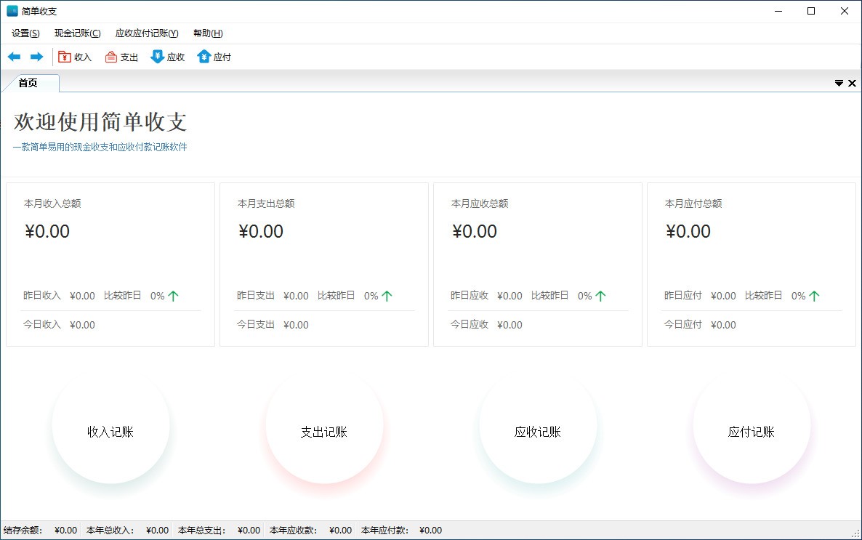Click the 应付记账 circular button

(751, 431)
